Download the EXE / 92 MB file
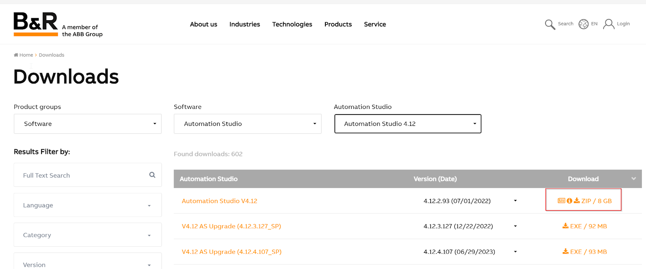Screen dimensions: 646x269 click(588, 226)
